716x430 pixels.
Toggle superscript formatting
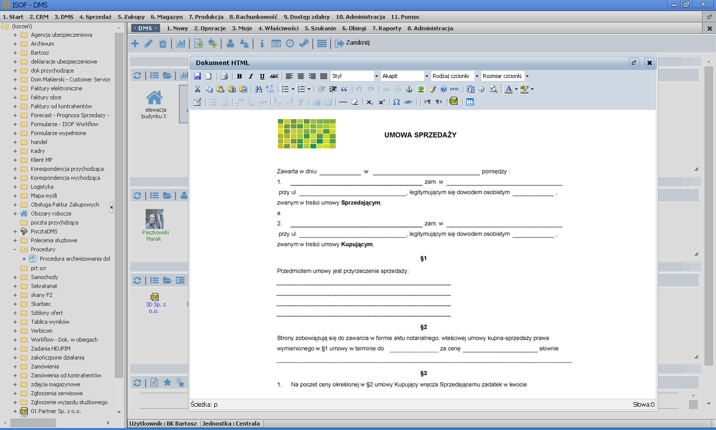(x=382, y=102)
